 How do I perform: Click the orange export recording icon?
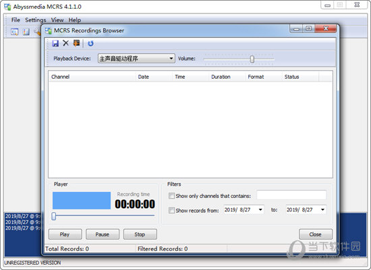click(x=76, y=43)
